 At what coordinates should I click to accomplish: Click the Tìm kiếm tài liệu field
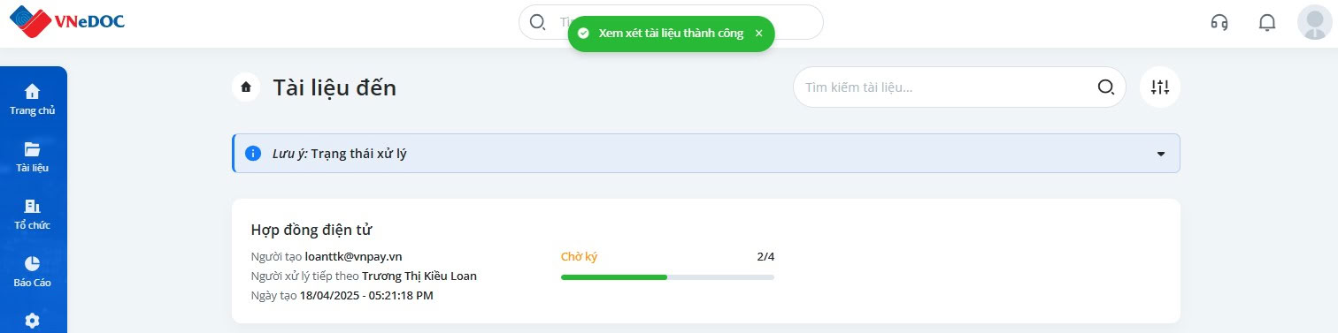[x=959, y=87]
